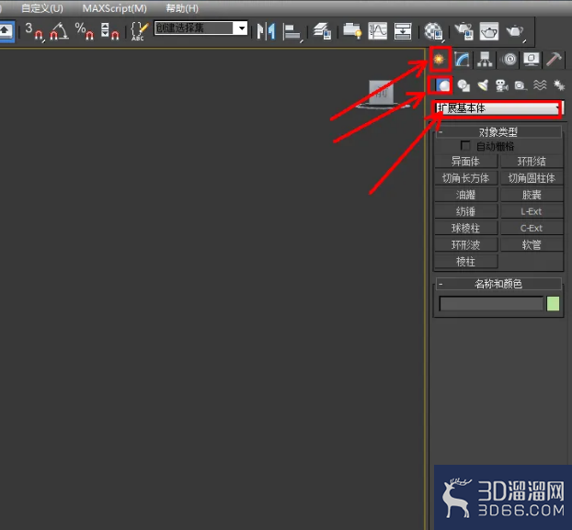Click the 油罐 button
This screenshot has width=572, height=530.
(x=466, y=195)
